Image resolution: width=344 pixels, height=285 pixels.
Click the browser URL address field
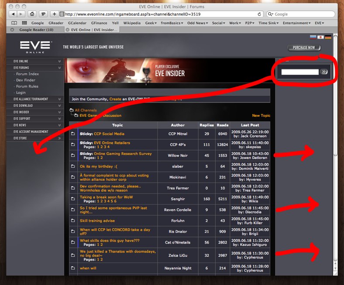pyautogui.click(x=161, y=14)
